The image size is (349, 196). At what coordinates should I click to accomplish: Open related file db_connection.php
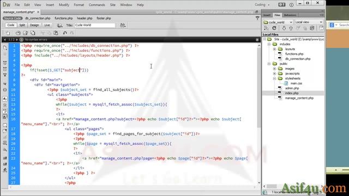(38, 18)
